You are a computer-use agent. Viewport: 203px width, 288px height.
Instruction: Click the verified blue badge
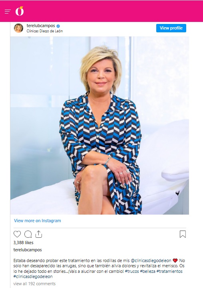(58, 26)
